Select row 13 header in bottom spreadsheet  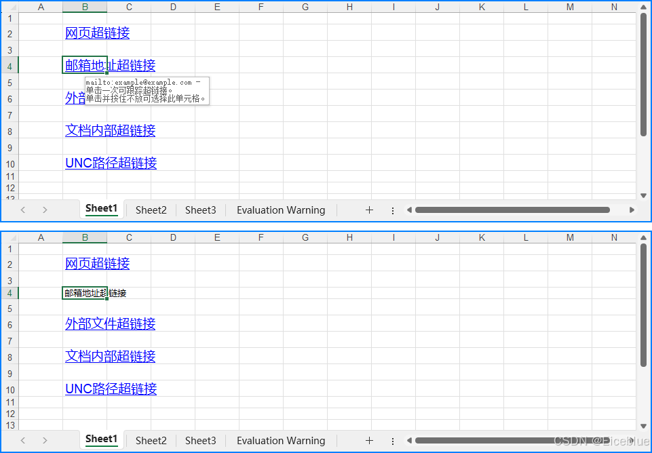coord(10,425)
